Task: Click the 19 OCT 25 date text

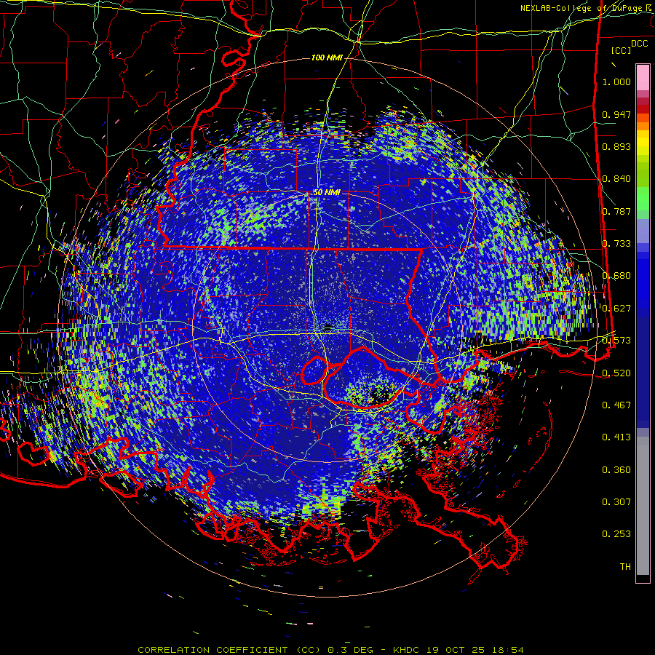Action: pos(456,650)
